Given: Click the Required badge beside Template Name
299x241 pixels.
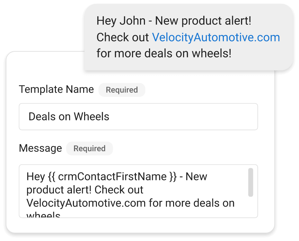Looking at the screenshot, I should (x=122, y=90).
